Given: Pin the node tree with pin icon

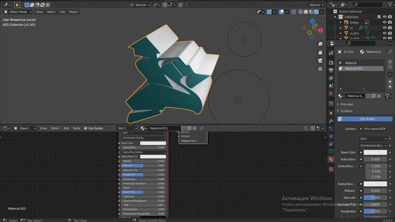Looking at the screenshot, I should [202, 128].
